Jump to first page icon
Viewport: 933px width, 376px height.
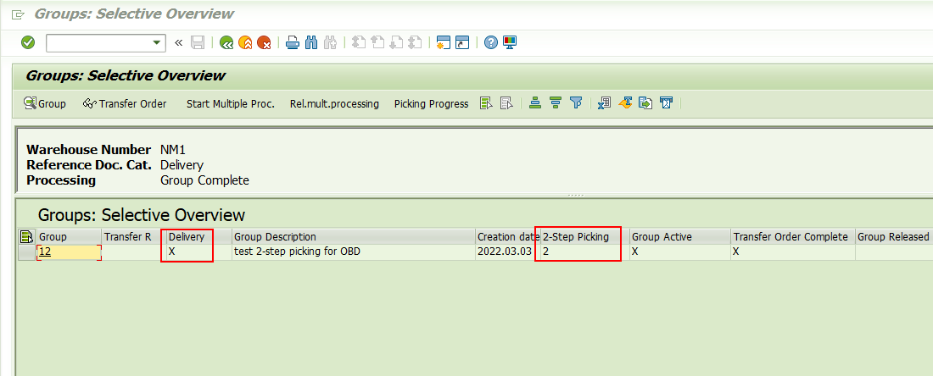[358, 43]
